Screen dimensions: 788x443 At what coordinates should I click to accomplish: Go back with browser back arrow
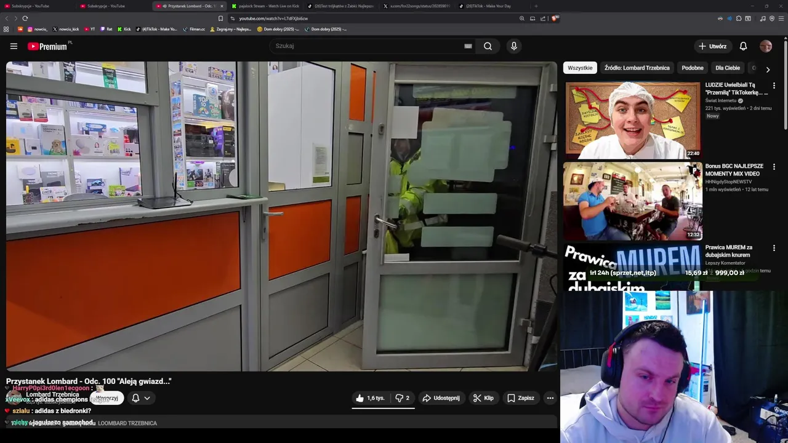(x=7, y=18)
